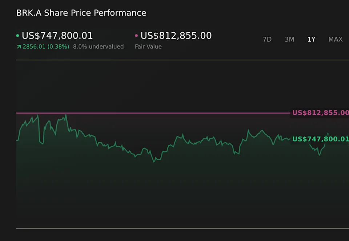The image size is (349, 241).
Task: Click the 8.0% undervalued badge
Action: (x=98, y=46)
